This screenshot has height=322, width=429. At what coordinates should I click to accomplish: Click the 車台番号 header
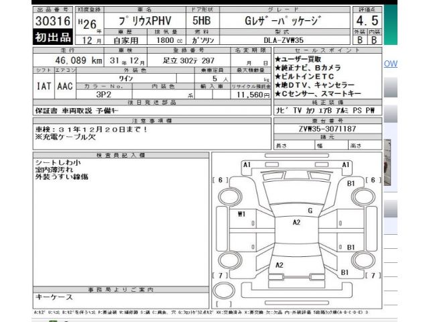point(327,121)
